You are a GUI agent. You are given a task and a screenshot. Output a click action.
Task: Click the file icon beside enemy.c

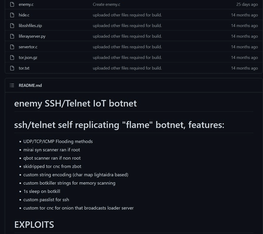click(x=12, y=4)
